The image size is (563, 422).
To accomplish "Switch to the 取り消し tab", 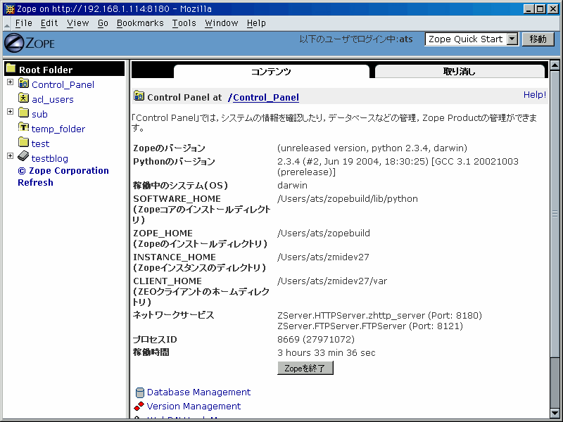I will [460, 72].
